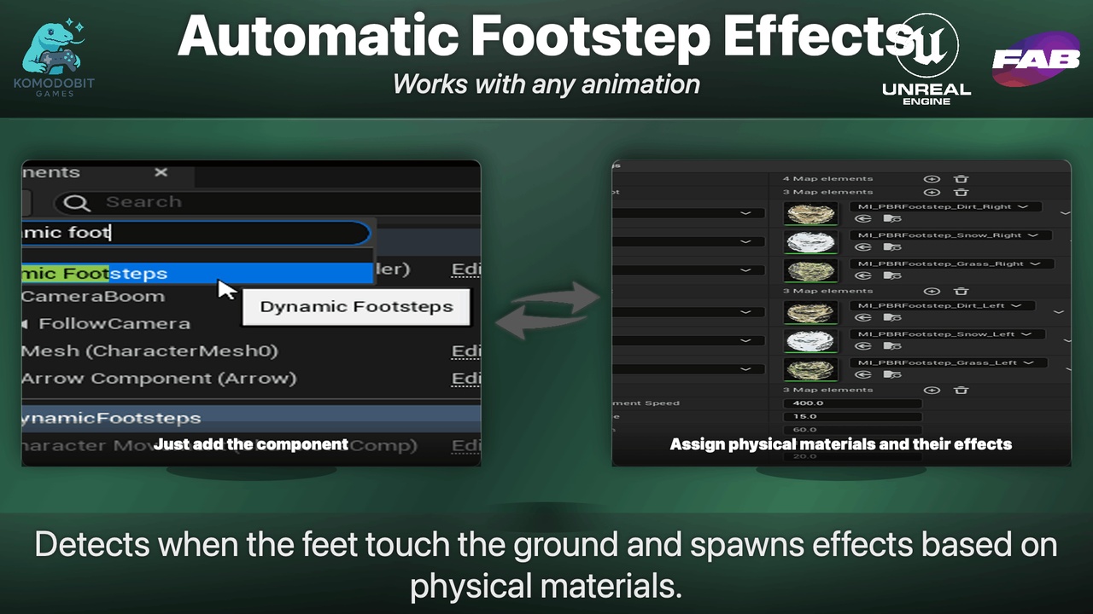The width and height of the screenshot is (1093, 614).
Task: Click Edit link in the Arrow Component row
Action: click(466, 379)
